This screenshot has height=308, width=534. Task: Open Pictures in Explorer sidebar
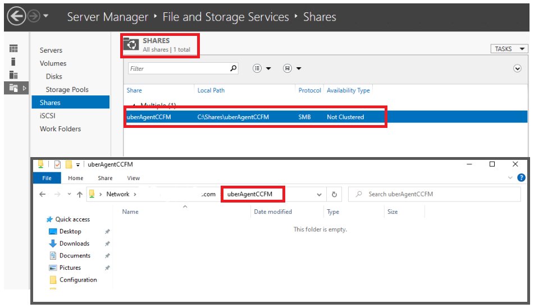click(65, 268)
